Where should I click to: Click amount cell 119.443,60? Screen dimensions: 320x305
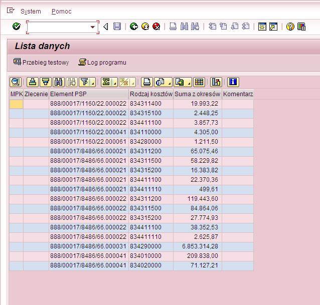point(198,199)
